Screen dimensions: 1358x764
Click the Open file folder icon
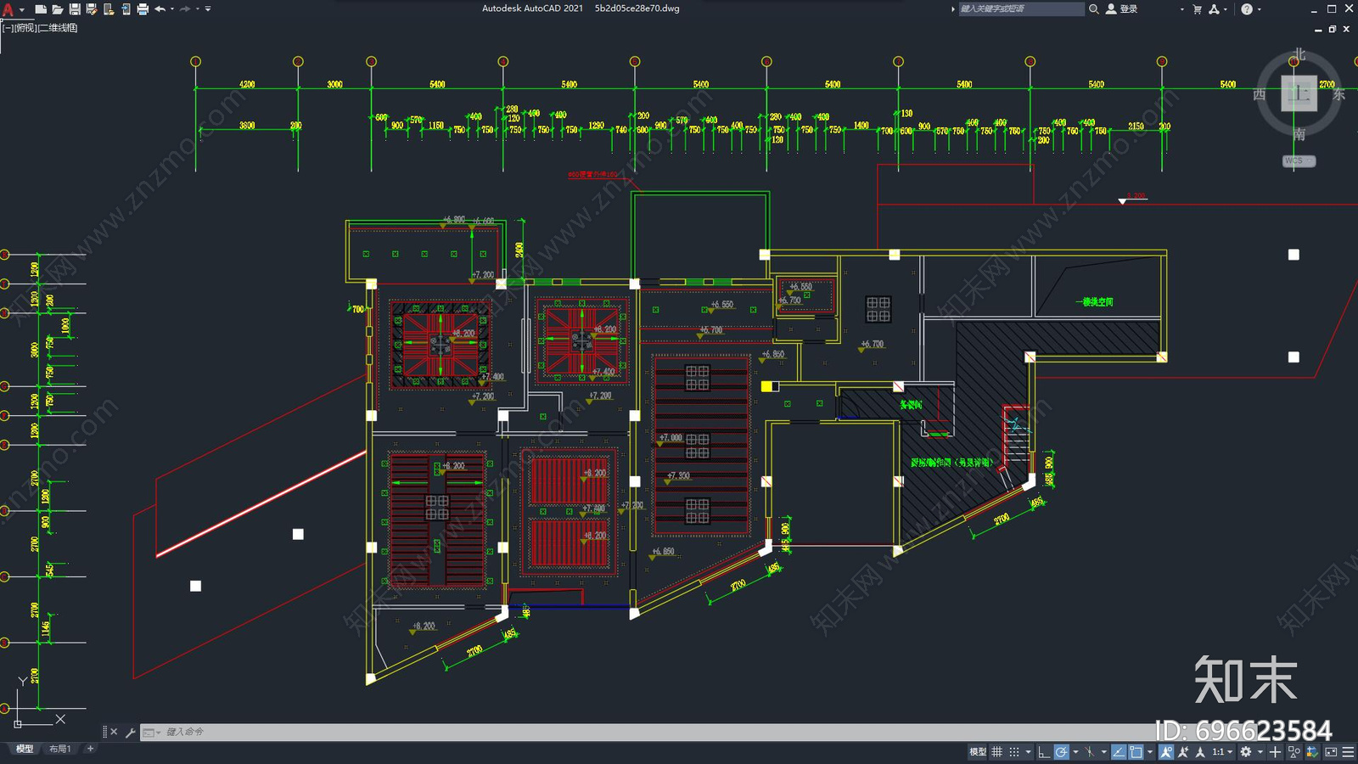click(58, 9)
